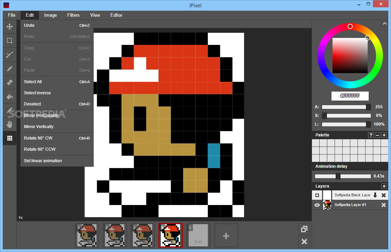This screenshot has width=391, height=252.
Task: Choose Deselect menu entry
Action: pos(57,104)
